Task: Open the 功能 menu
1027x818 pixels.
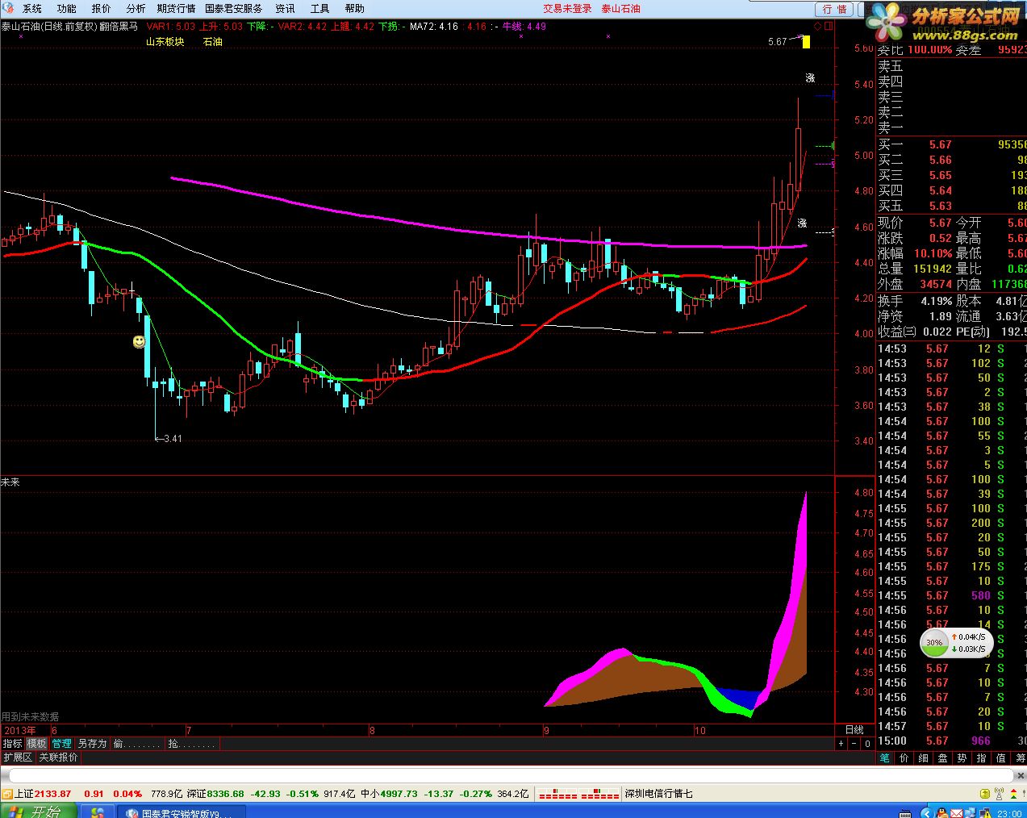Action: pos(66,9)
